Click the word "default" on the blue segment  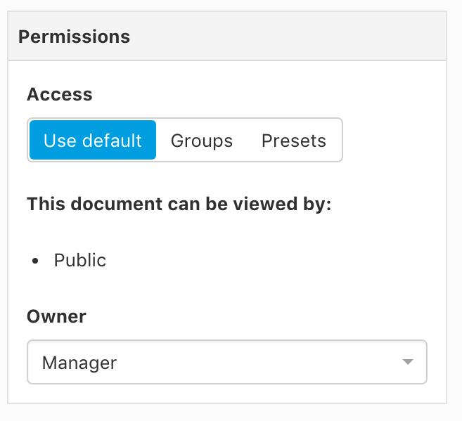coord(112,141)
